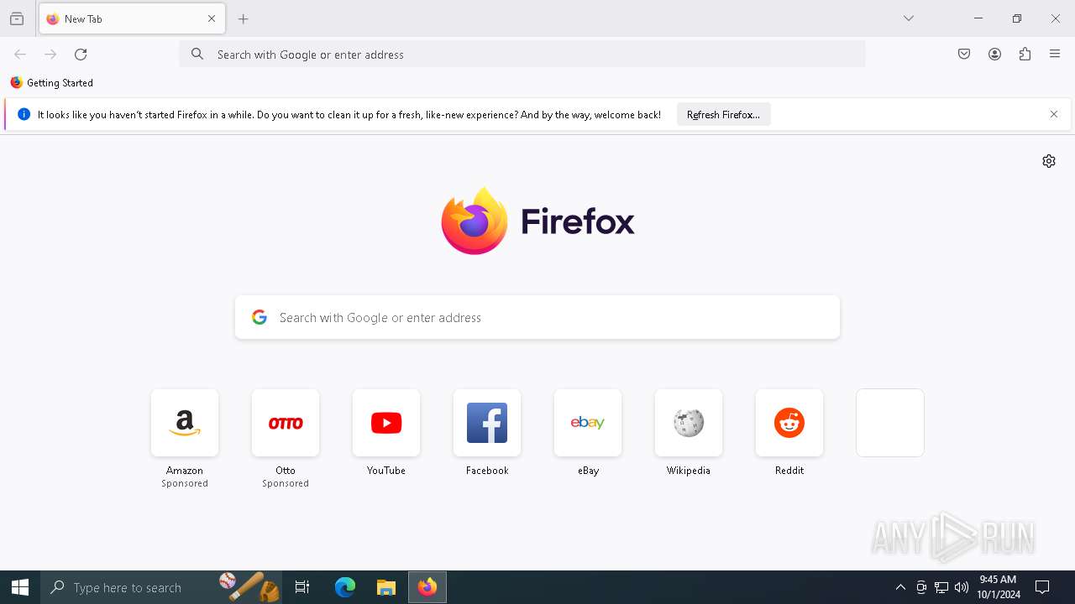This screenshot has width=1075, height=604.
Task: Show hidden system tray icons
Action: point(900,587)
